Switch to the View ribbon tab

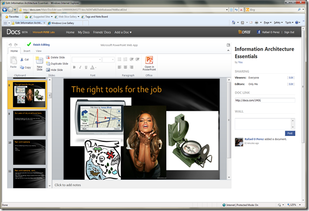(x=39, y=51)
